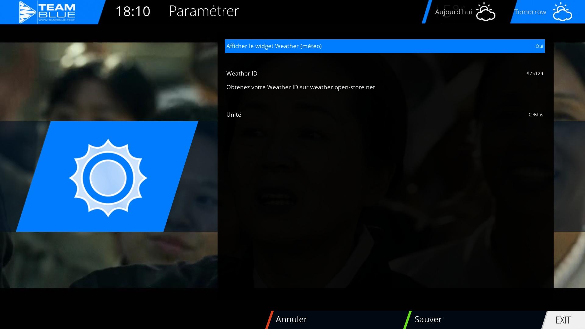585x329 pixels.
Task: Select the Weather ID row label
Action: 242,74
